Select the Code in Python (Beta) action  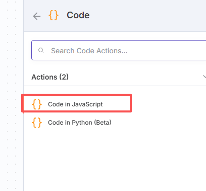point(115,123)
